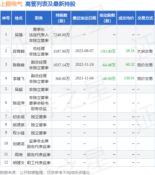
Task: Click 竞价交易 in 陈敢峰 row
Action: 145,65
